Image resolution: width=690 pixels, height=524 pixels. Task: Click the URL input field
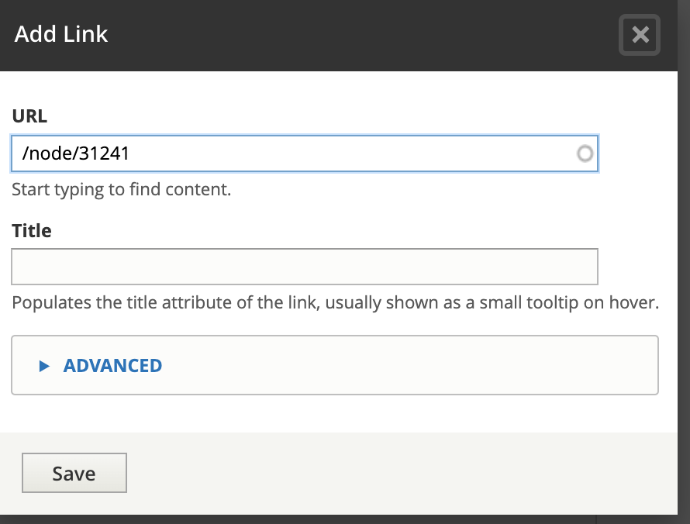(x=305, y=153)
